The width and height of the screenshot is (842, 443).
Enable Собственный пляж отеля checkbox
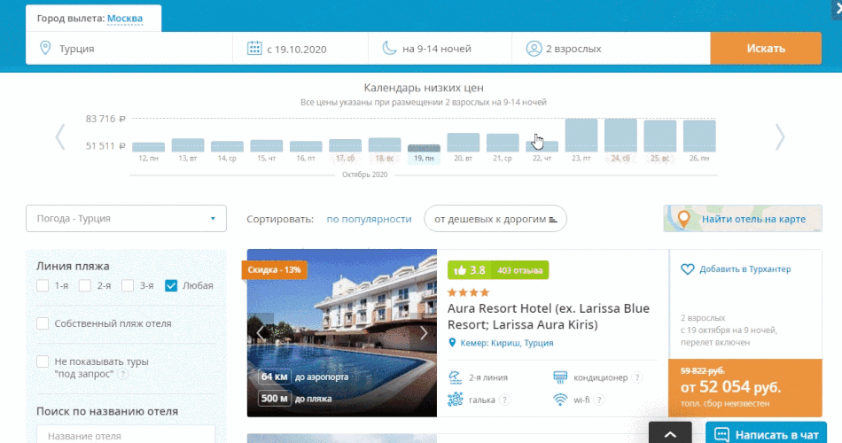pos(43,323)
